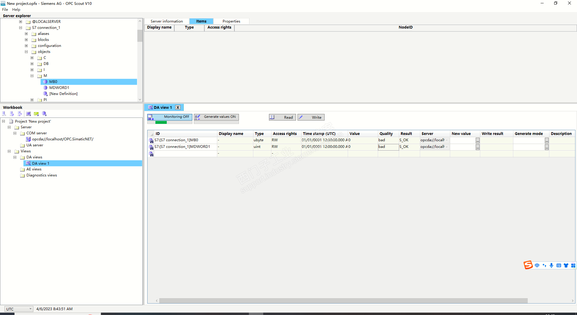Click the Time stamp (UTC) column header
Viewport: 577px width, 315px height.
click(x=325, y=134)
